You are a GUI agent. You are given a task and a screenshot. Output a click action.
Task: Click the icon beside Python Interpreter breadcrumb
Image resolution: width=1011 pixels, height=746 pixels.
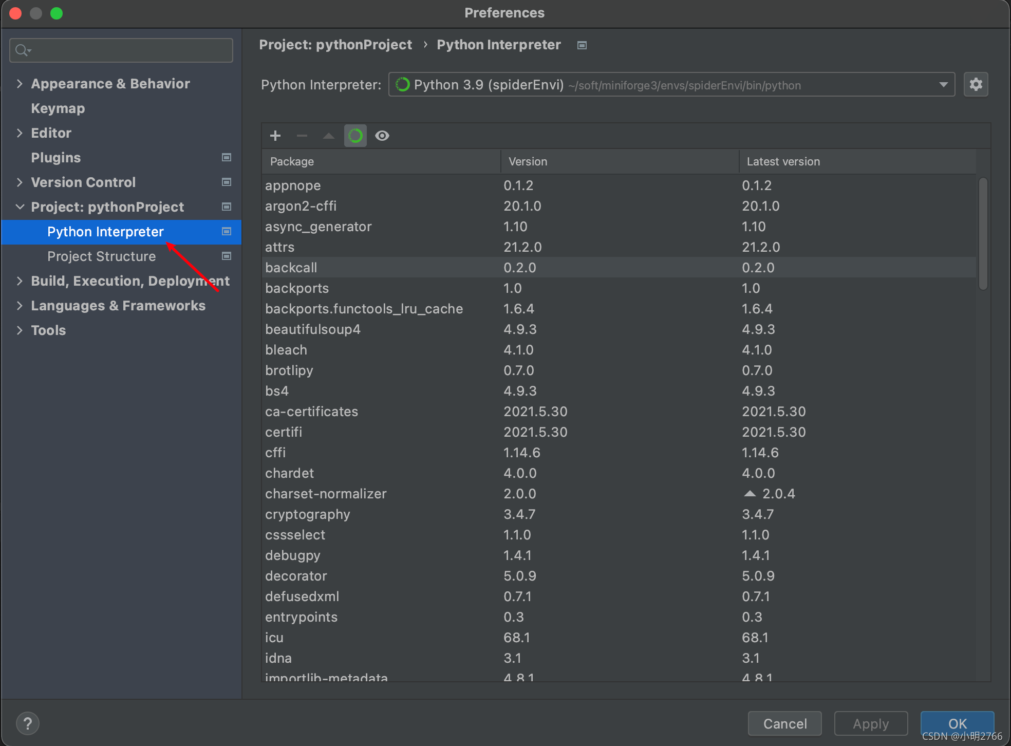[582, 45]
